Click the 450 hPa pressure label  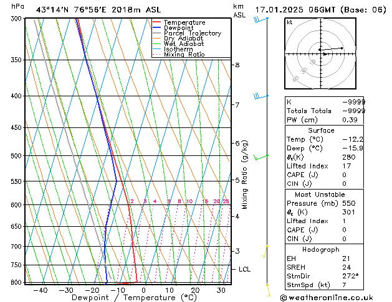[17, 127]
